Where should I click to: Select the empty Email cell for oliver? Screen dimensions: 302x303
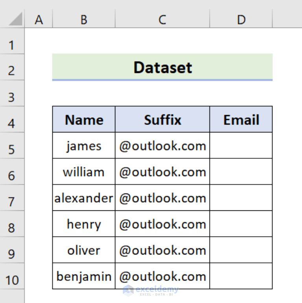click(241, 250)
